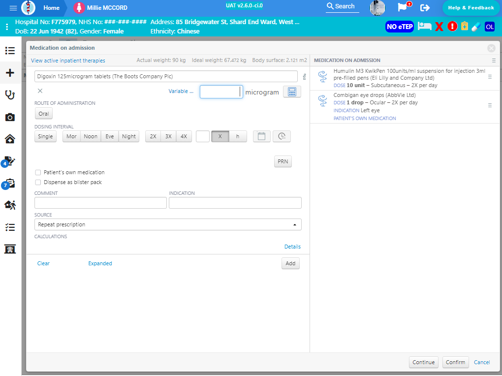
Task: Tick the Dispense as blister pack checkbox
Action: (38, 183)
